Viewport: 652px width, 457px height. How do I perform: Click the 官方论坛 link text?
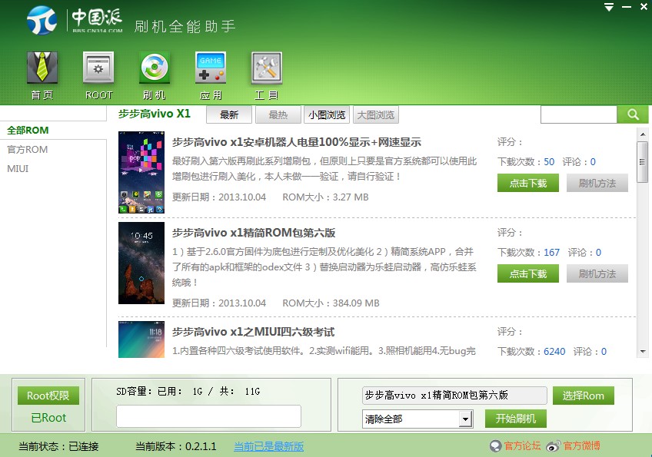pos(522,446)
